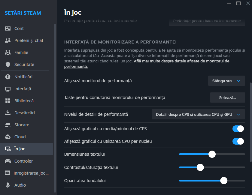
Task: Click the Securitate shield icon
Action: (x=8, y=64)
